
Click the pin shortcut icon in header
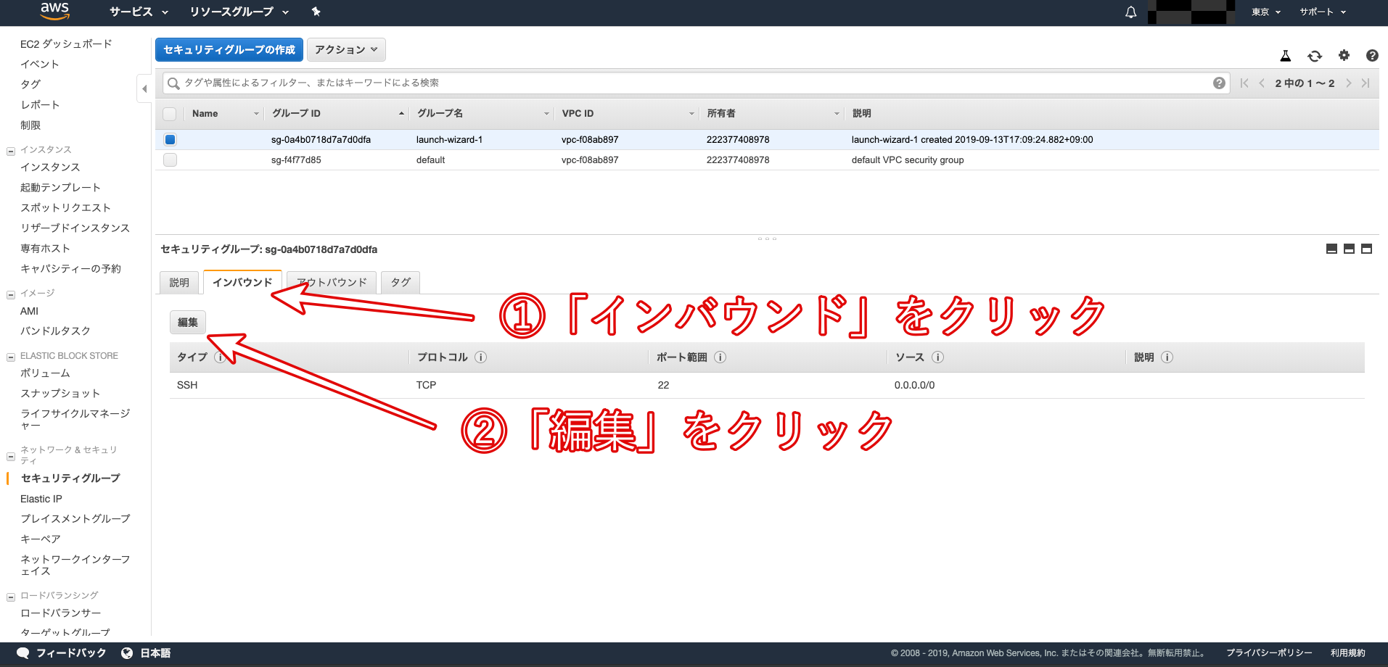pos(316,12)
